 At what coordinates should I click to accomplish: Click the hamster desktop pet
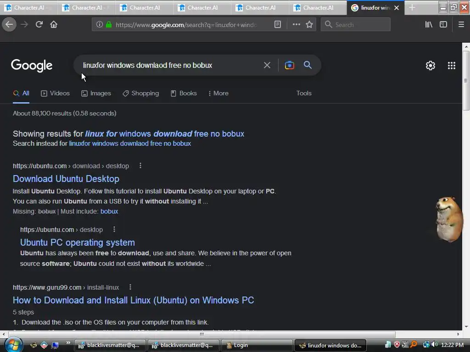coord(449,219)
